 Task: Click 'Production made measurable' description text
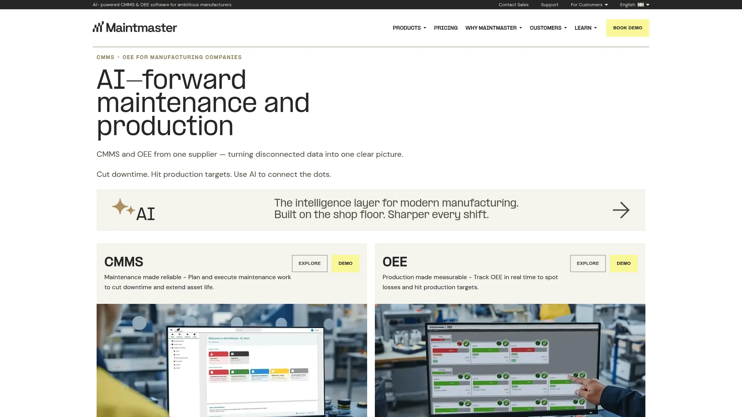point(470,282)
